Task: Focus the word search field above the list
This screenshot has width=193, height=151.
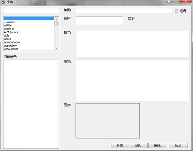Action: [x=31, y=11]
